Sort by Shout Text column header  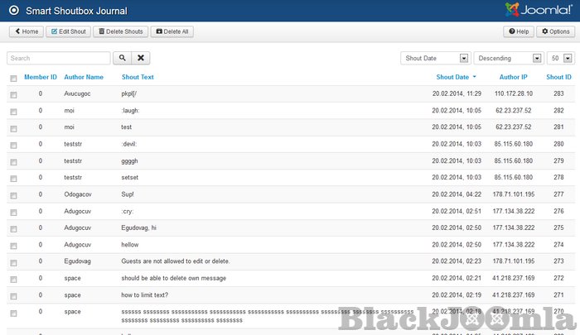click(x=138, y=77)
